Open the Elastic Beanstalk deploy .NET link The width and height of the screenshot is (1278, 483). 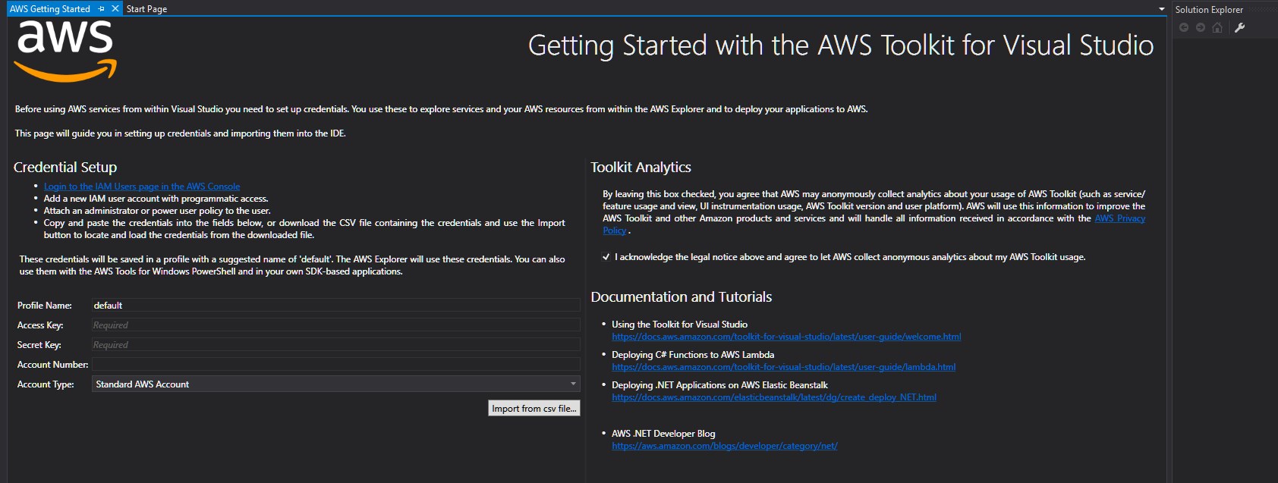(x=774, y=397)
